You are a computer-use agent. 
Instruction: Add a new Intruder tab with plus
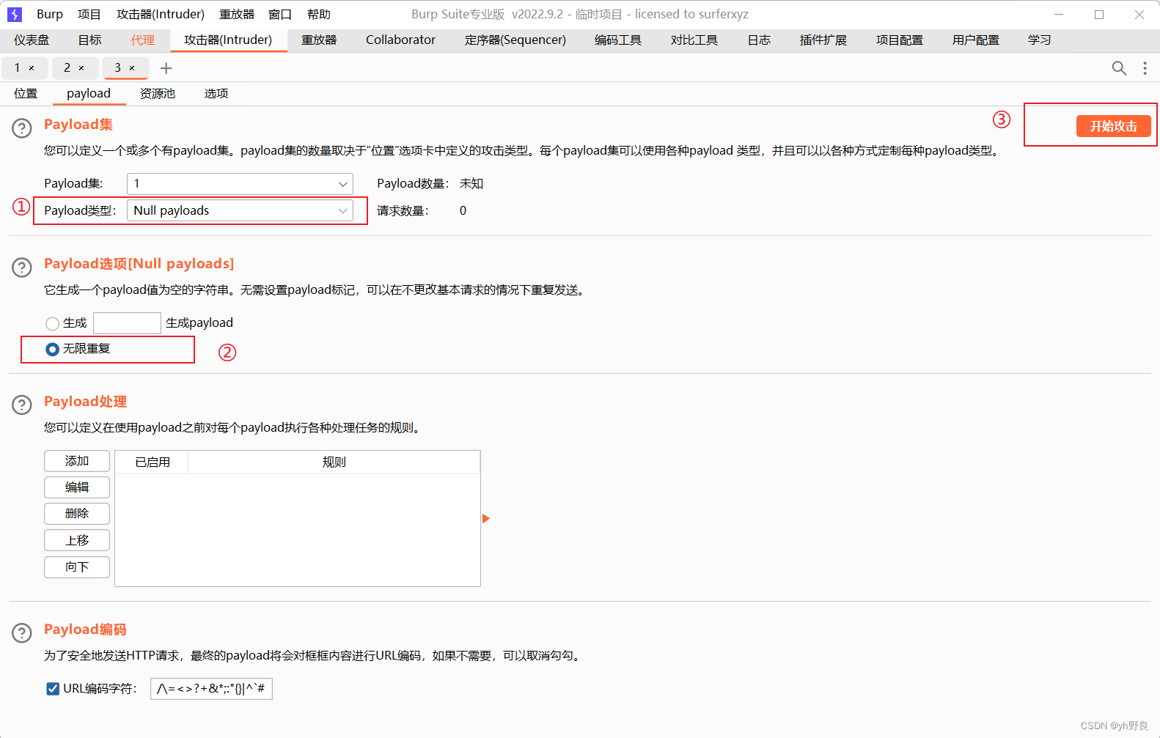(x=166, y=68)
